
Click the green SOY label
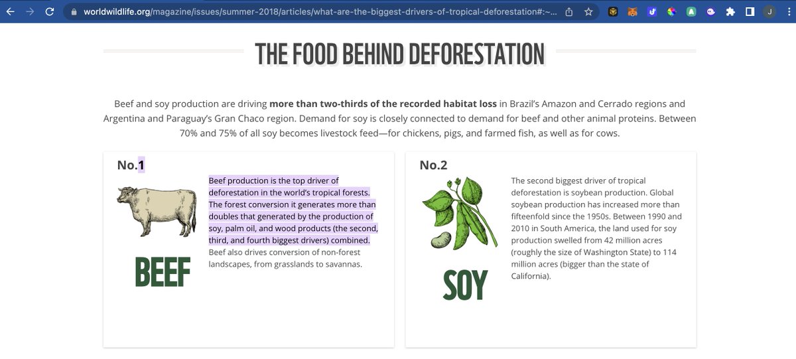click(465, 285)
